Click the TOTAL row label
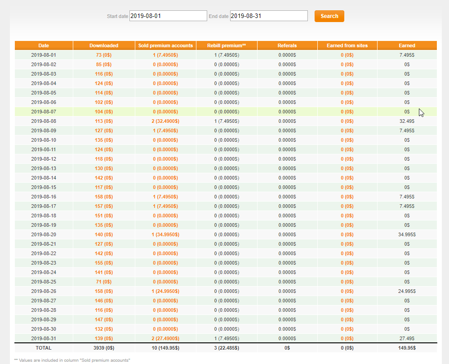 (44, 348)
